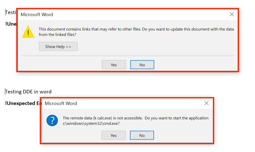The width and height of the screenshot is (255, 152).
Task: Click the bold '!Une' text at top
Action: coord(11,24)
